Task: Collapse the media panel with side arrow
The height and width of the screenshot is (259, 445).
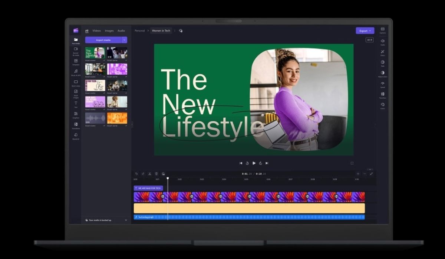Action: [x=132, y=124]
